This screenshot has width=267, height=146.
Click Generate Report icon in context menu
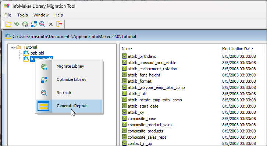pos(43,106)
